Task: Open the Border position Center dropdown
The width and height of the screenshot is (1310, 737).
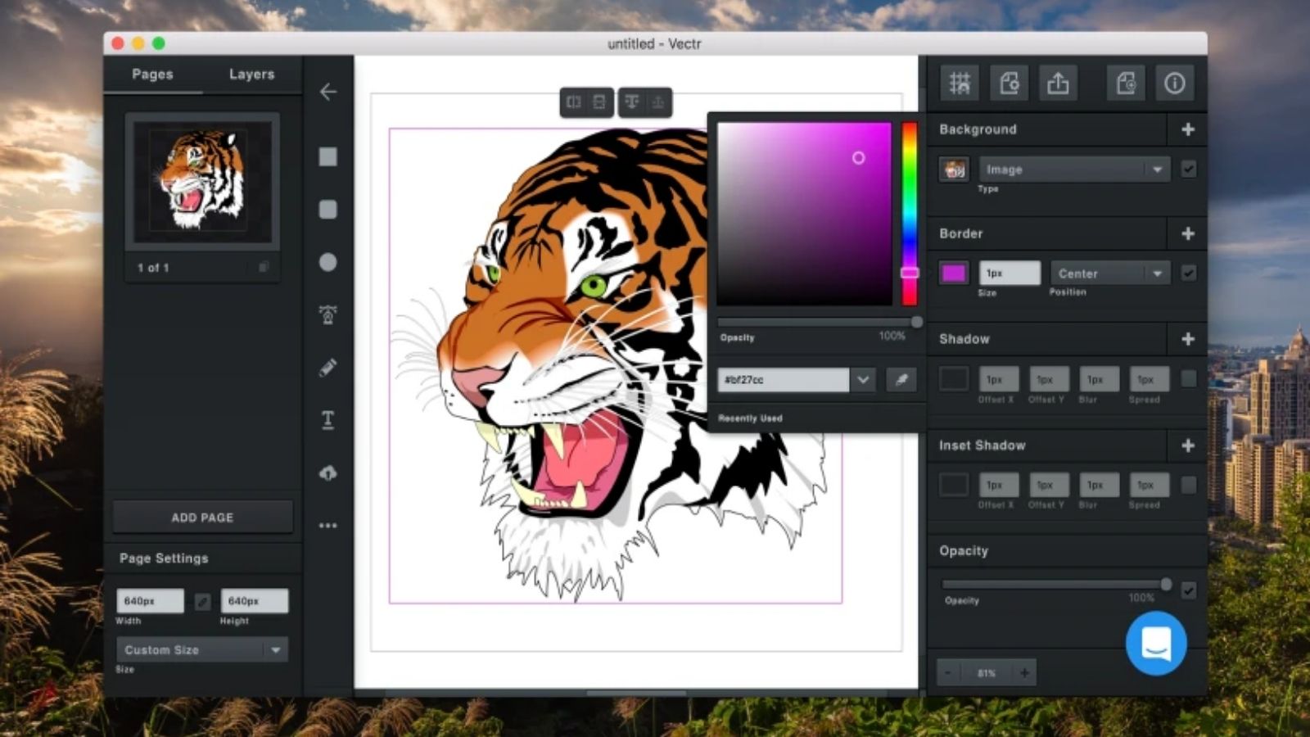Action: click(1109, 274)
